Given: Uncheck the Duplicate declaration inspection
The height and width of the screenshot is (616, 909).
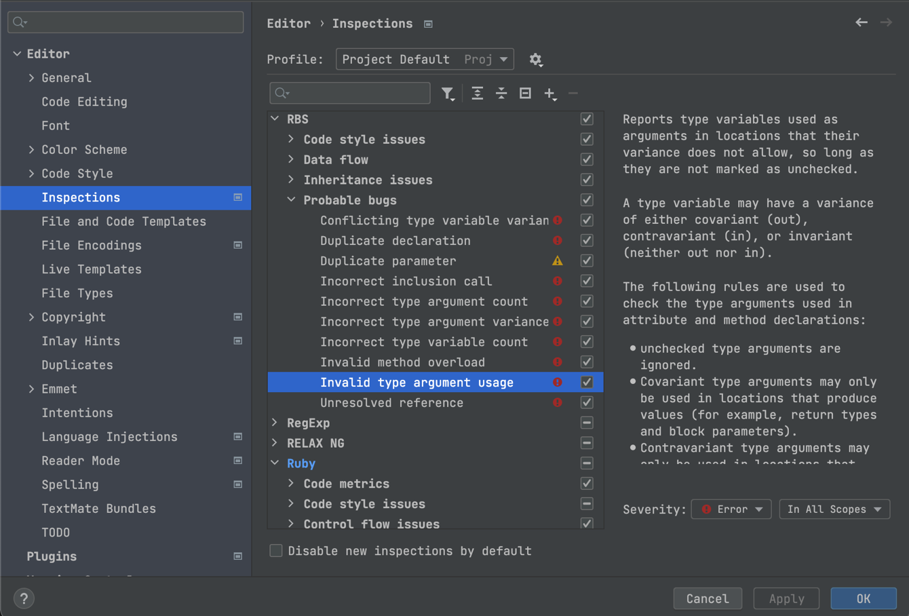Looking at the screenshot, I should pos(586,240).
